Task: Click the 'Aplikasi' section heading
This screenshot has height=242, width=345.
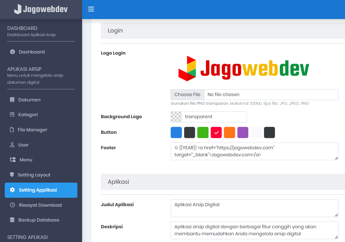Action: [x=118, y=182]
